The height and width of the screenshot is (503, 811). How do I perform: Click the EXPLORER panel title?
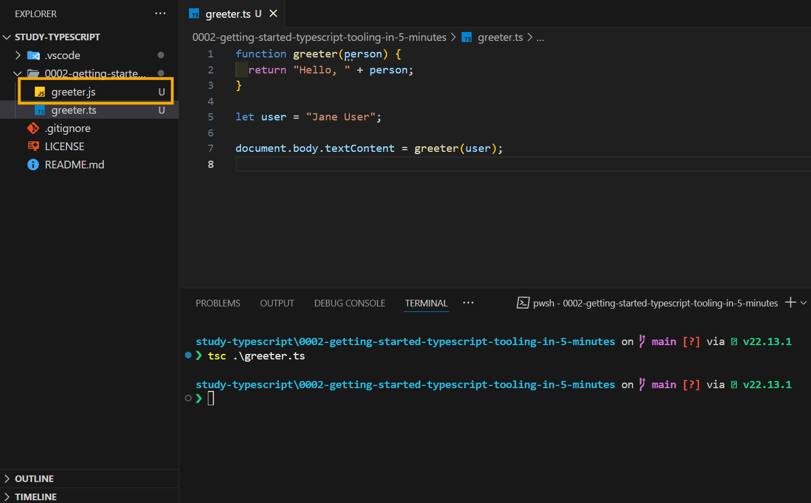pyautogui.click(x=36, y=14)
